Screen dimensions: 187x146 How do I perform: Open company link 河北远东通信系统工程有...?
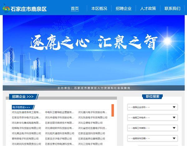point(26,112)
